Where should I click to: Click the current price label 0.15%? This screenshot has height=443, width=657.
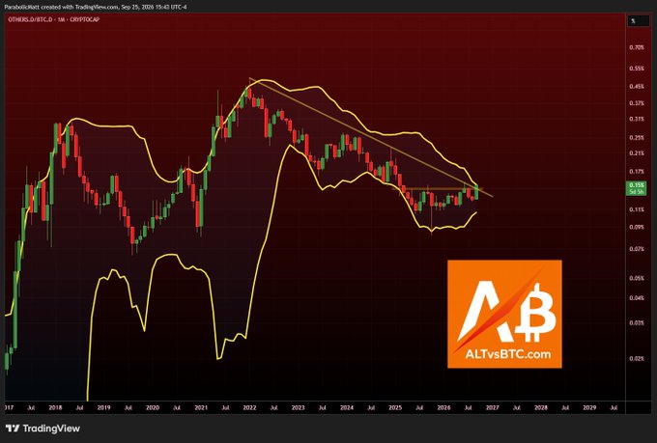tap(637, 188)
